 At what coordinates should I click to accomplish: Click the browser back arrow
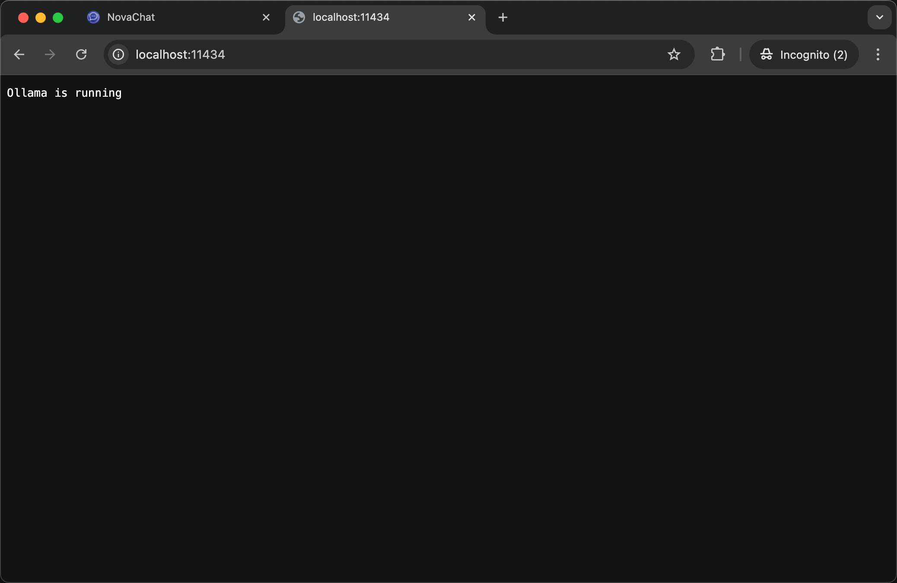tap(19, 54)
